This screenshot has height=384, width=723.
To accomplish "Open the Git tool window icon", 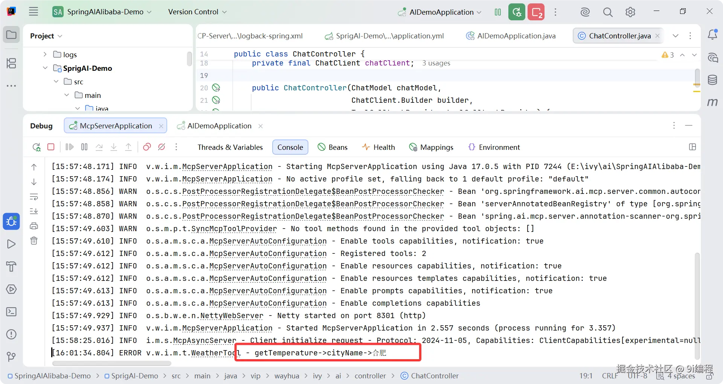I will 11,357.
